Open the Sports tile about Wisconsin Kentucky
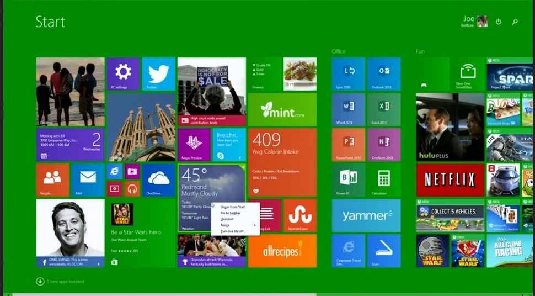Image resolution: width=535 pixels, height=296 pixels. click(212, 251)
